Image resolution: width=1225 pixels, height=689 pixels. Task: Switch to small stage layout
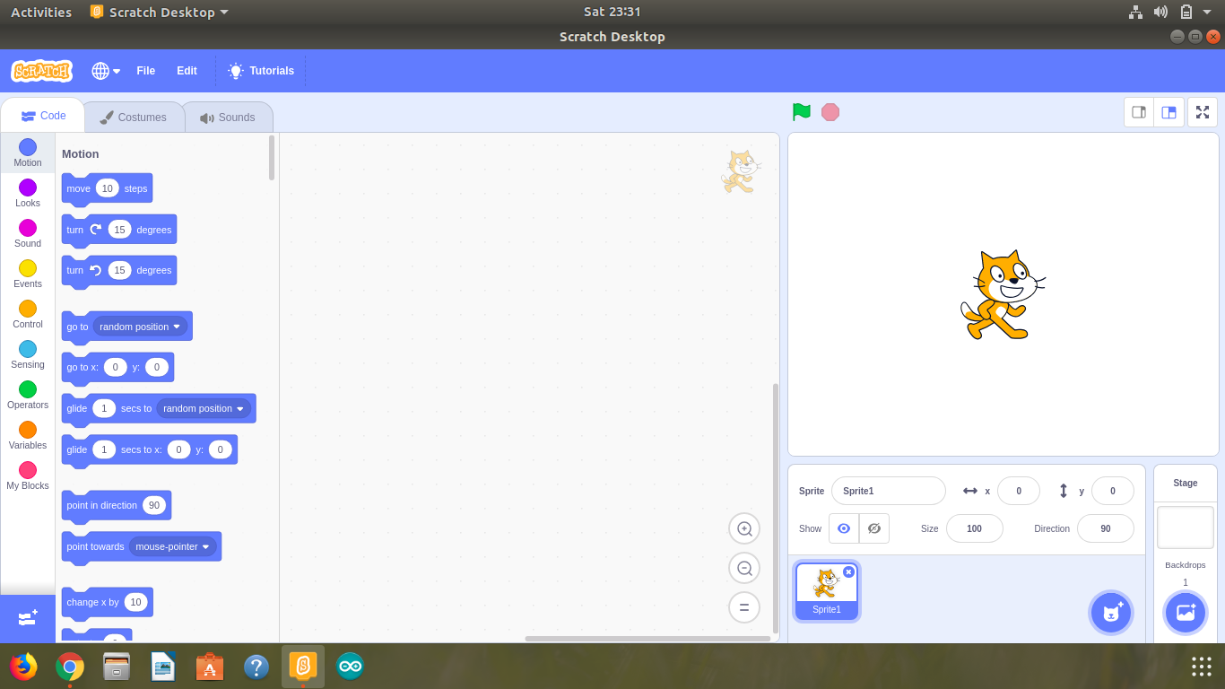click(1139, 112)
